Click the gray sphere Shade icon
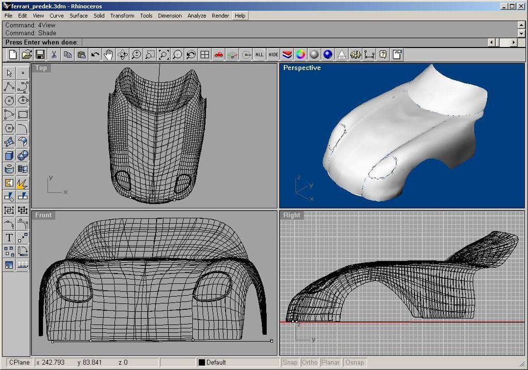528x370 pixels. coord(314,55)
